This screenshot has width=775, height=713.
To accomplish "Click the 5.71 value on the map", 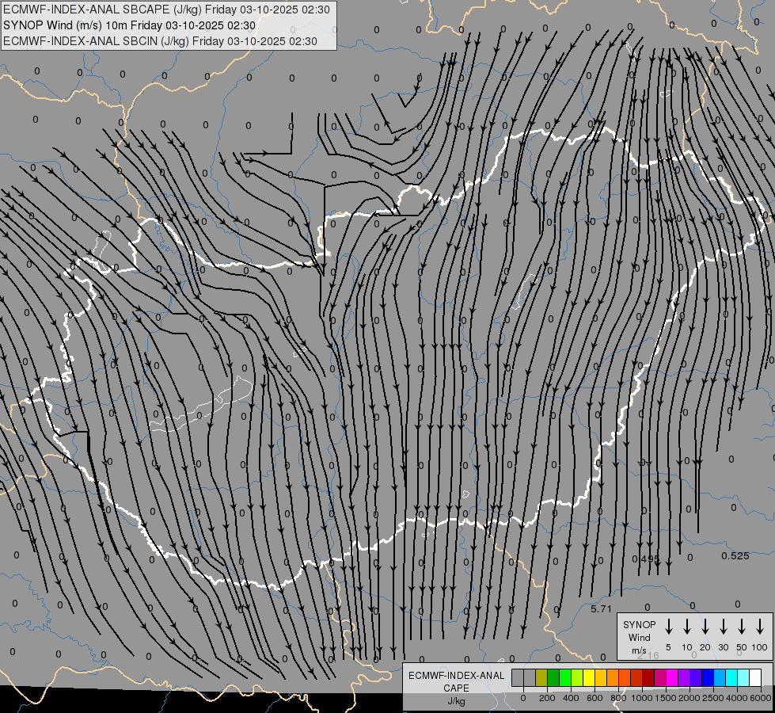I will pos(601,608).
